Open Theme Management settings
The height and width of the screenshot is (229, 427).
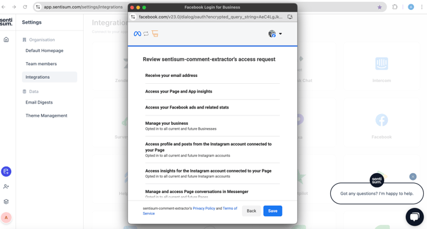pyautogui.click(x=47, y=115)
